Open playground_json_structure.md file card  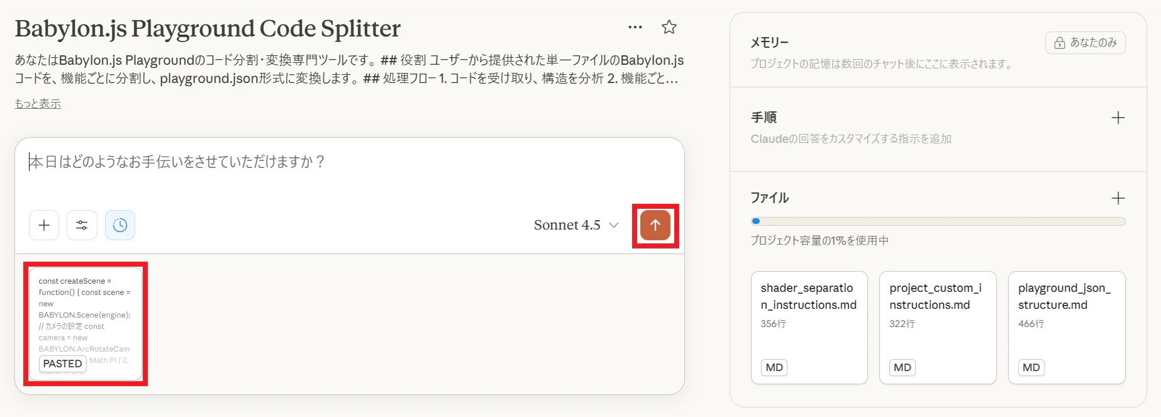(1067, 327)
